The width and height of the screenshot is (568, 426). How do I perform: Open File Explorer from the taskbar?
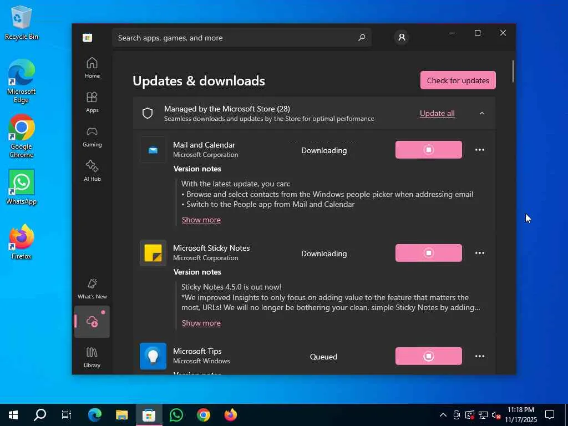121,415
